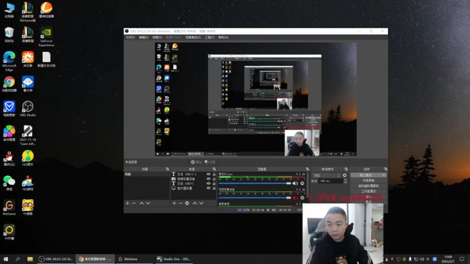This screenshot has width=470, height=264.
Task: Lock the 视频采集设备 source
Action: coord(214,179)
